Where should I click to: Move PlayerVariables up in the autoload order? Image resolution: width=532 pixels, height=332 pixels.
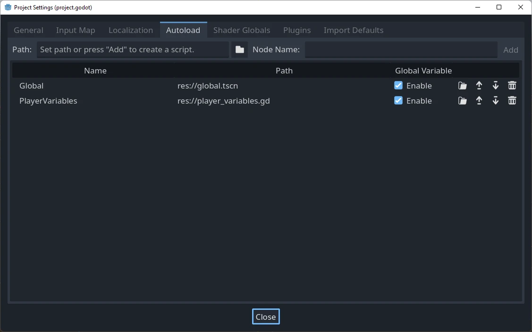click(479, 100)
